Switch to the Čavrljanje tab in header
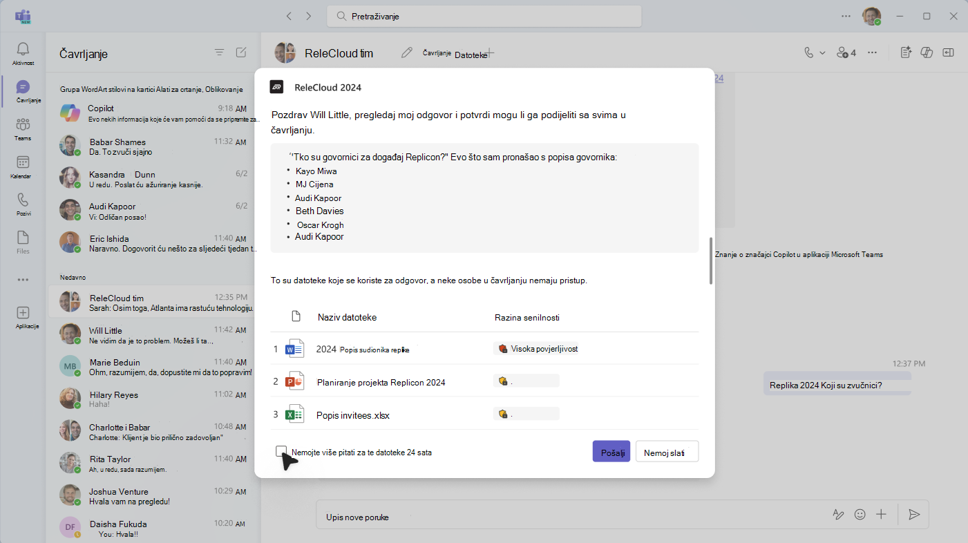 [437, 53]
